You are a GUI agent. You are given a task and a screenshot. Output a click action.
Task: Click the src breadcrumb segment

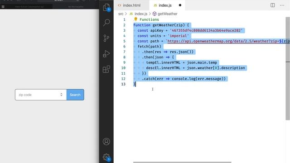pyautogui.click(x=121, y=14)
